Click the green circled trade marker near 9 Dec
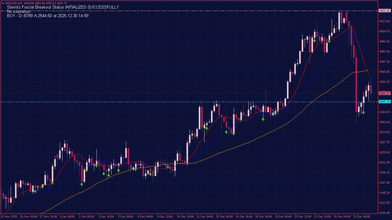Screen dimensions: 392x220 coord(167,167)
